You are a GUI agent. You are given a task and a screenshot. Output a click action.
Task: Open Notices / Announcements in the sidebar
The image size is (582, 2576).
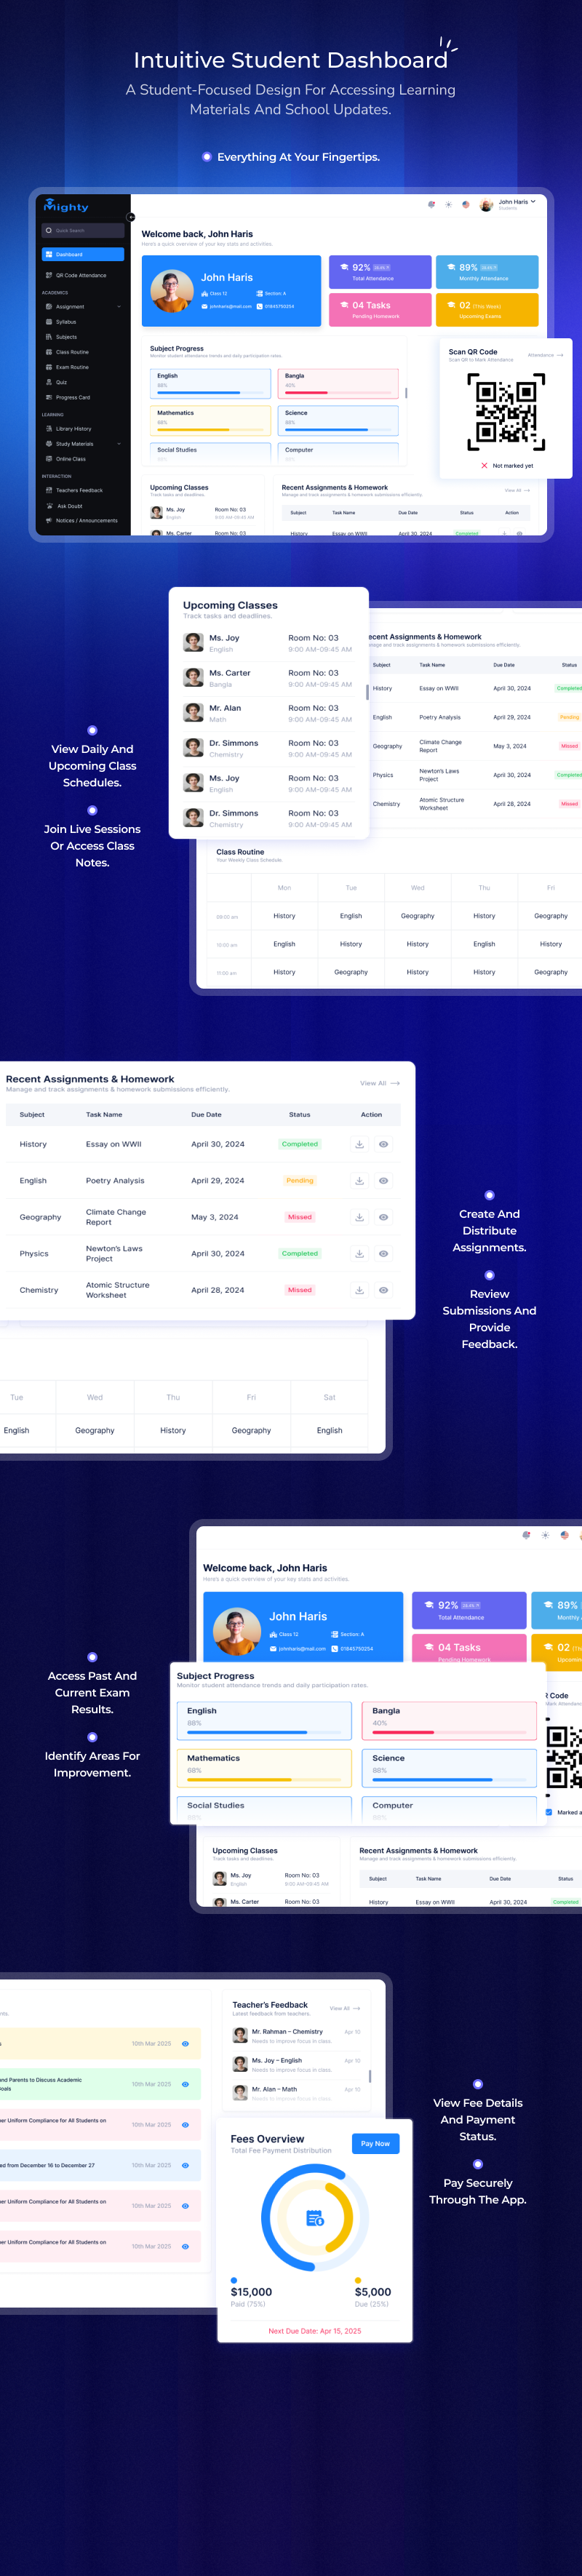tap(82, 520)
